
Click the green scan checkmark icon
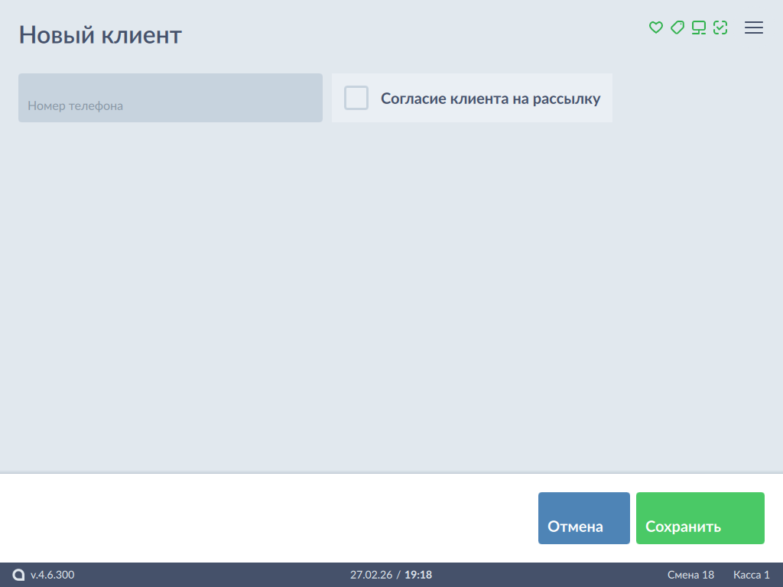(x=720, y=28)
